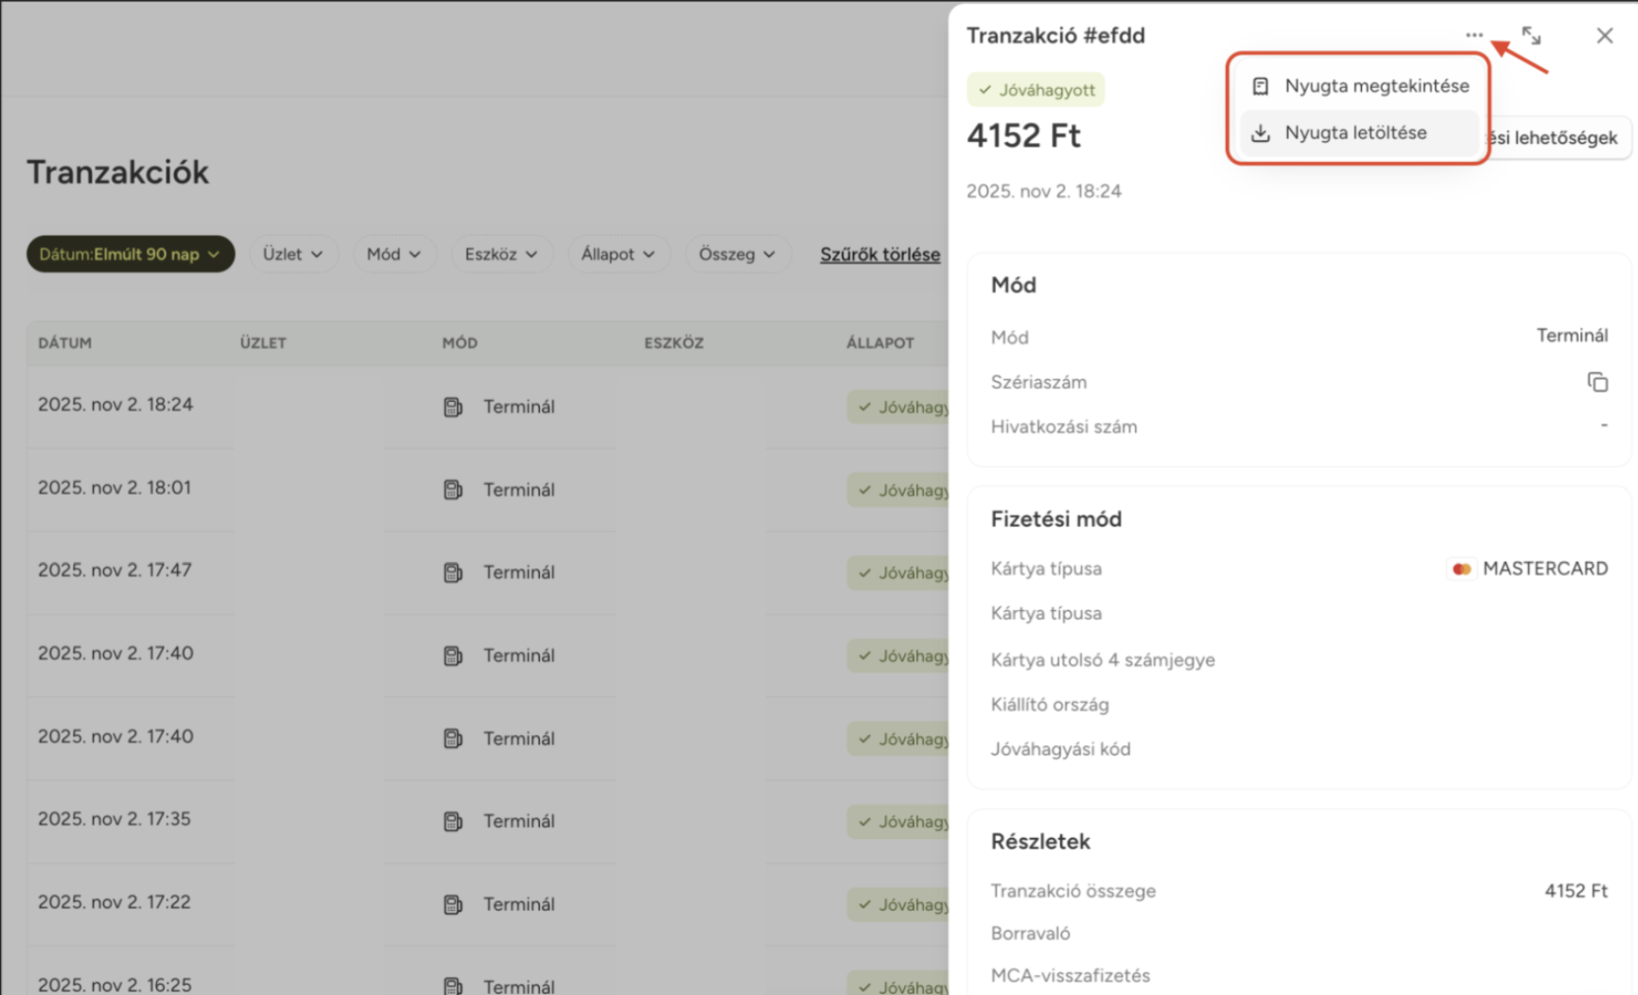Click terminal icon in the 18:24 row

coord(453,407)
